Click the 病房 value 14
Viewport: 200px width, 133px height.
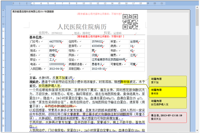[x=132, y=46]
